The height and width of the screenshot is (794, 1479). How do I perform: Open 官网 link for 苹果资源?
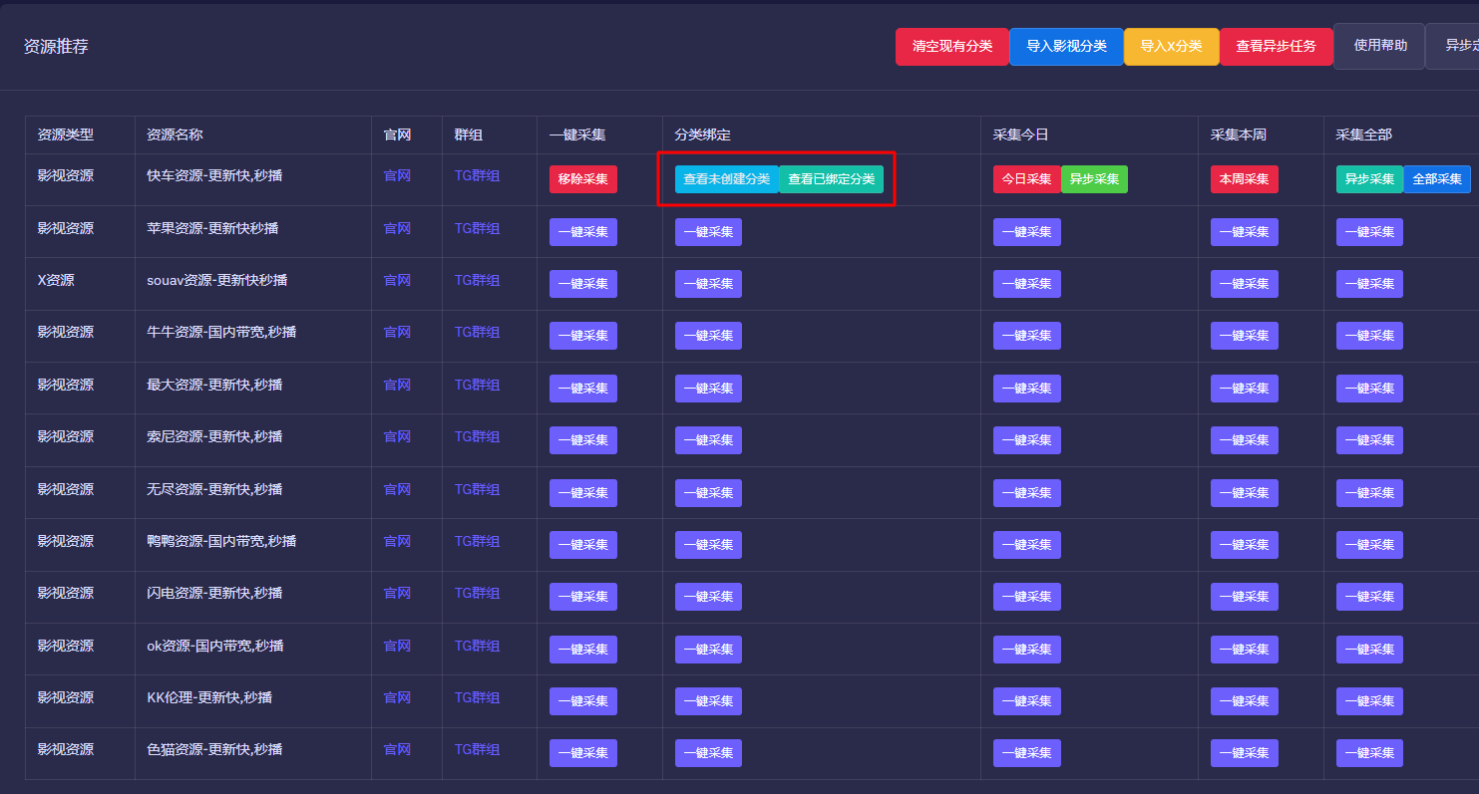pyautogui.click(x=397, y=228)
